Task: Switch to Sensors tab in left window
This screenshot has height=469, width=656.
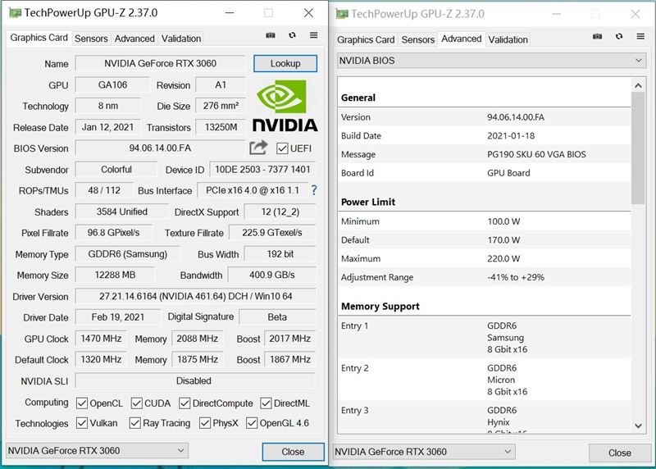Action: 91,39
